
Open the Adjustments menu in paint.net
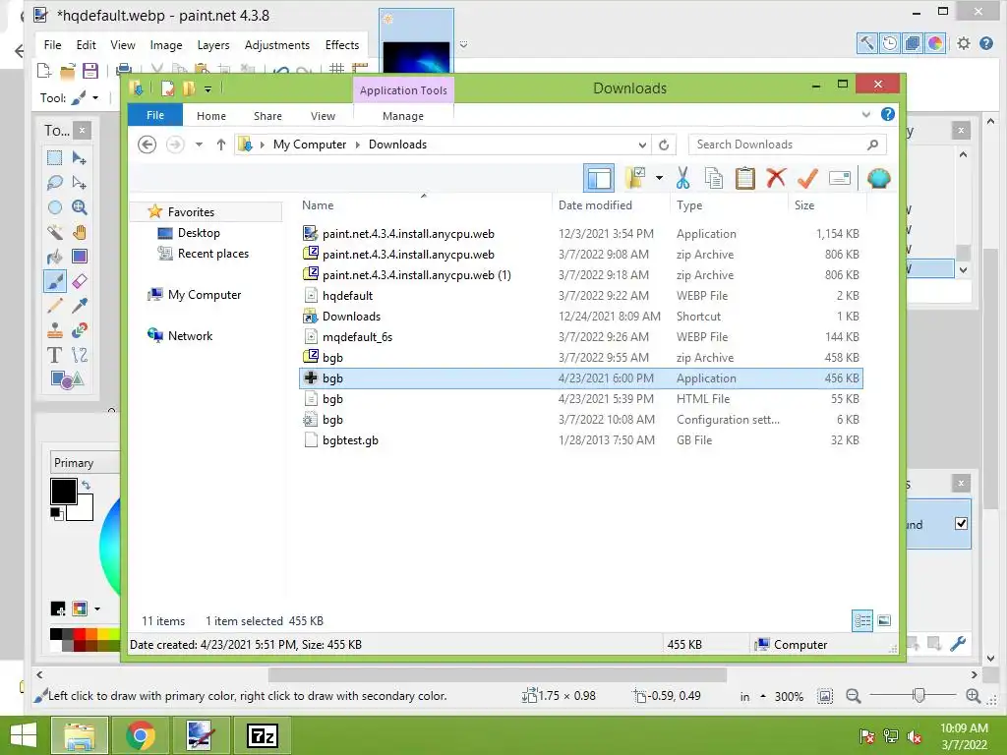click(276, 45)
